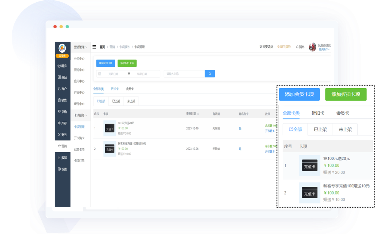
Task: Expand 更多操作 dropdown under store name
Action: pyautogui.click(x=324, y=49)
